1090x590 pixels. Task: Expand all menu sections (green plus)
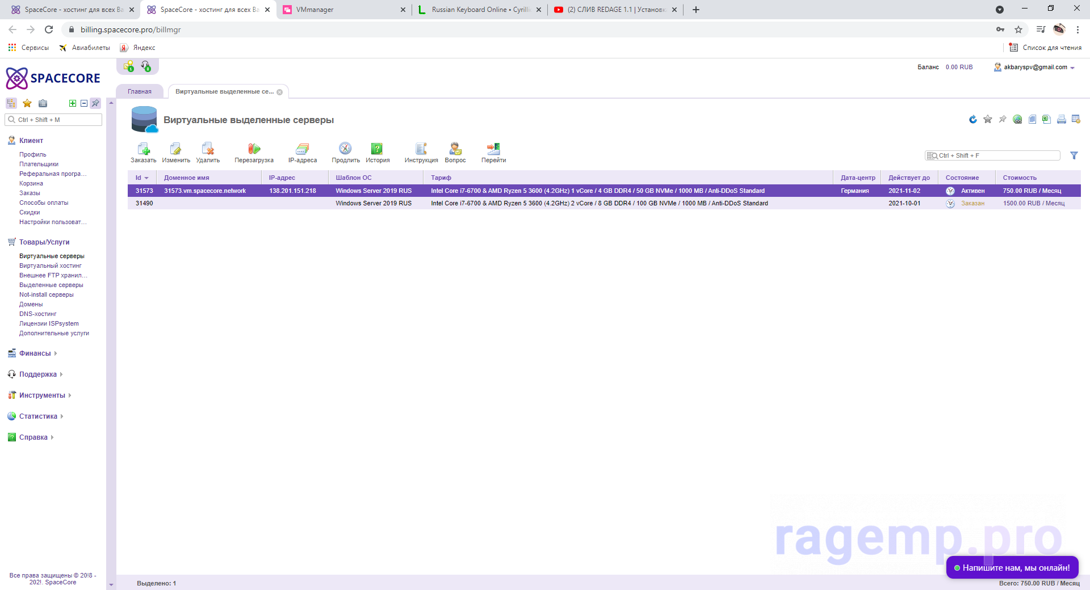pyautogui.click(x=73, y=103)
